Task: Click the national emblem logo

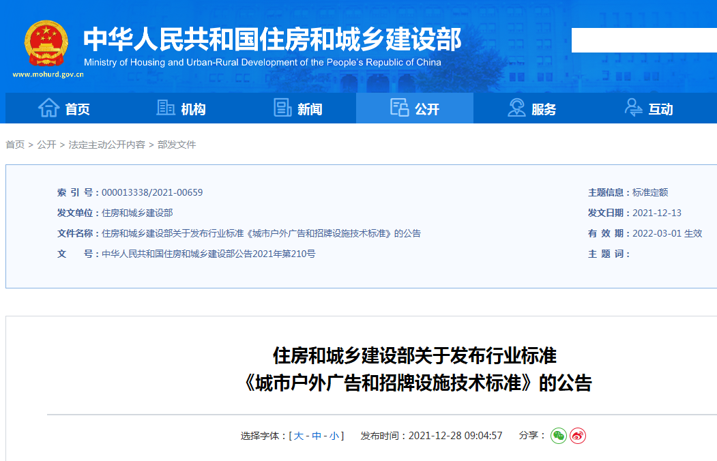Action: tap(46, 44)
